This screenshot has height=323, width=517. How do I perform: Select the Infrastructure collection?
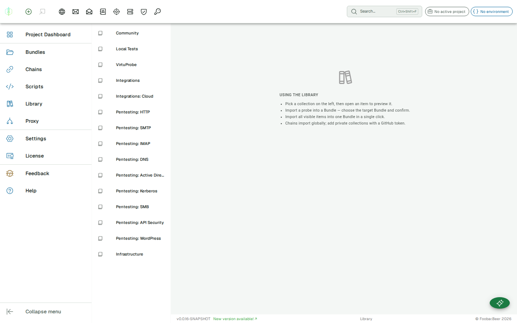pyautogui.click(x=131, y=254)
